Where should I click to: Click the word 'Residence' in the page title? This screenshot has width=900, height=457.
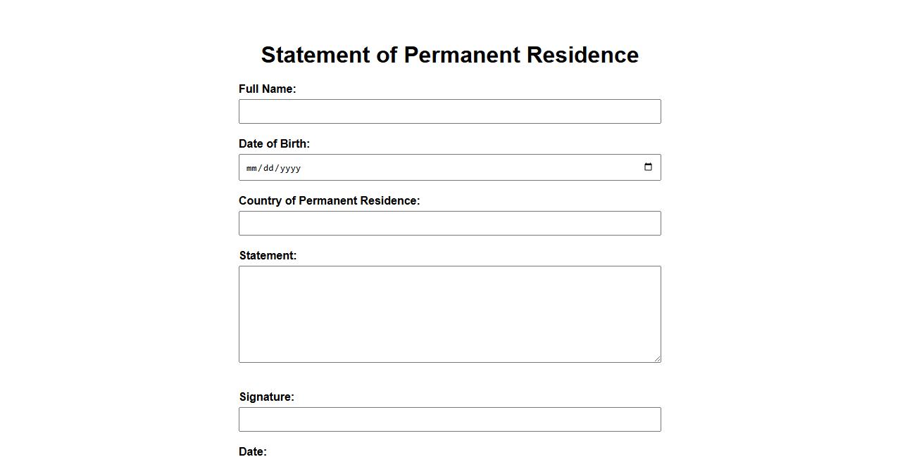click(582, 55)
